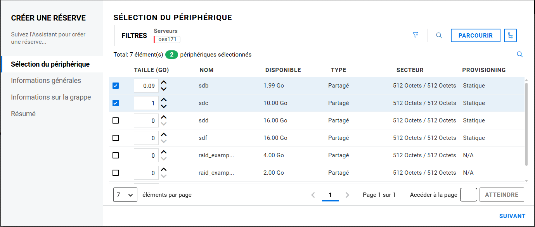The image size is (535, 227).
Task: Go to next page arrow in pagination
Action: click(347, 195)
